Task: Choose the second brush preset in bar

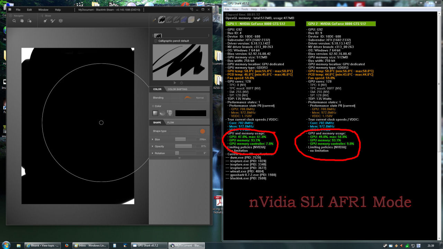Action: pos(169,20)
